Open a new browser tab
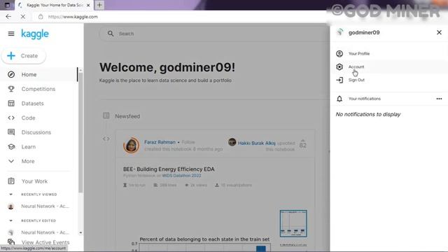This screenshot has height=252, width=448. (x=99, y=5)
